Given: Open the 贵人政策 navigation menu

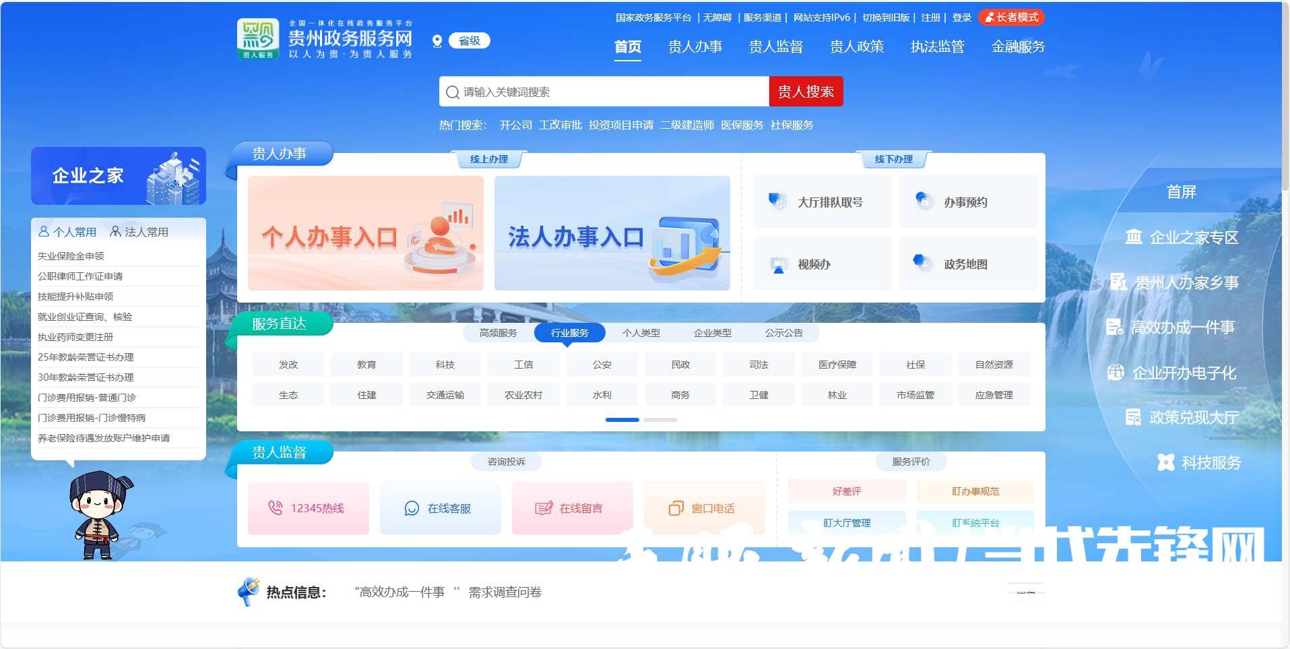Looking at the screenshot, I should 857,47.
